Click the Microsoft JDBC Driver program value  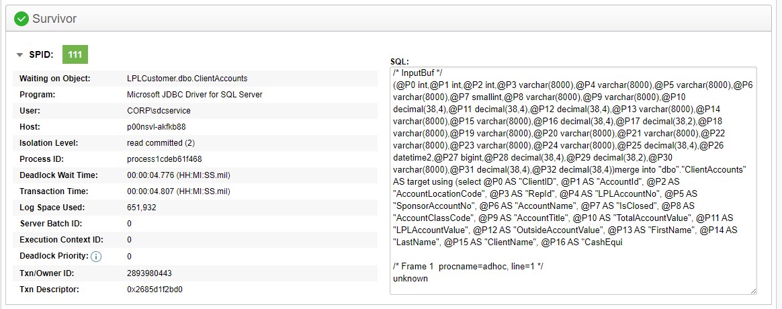[194, 95]
